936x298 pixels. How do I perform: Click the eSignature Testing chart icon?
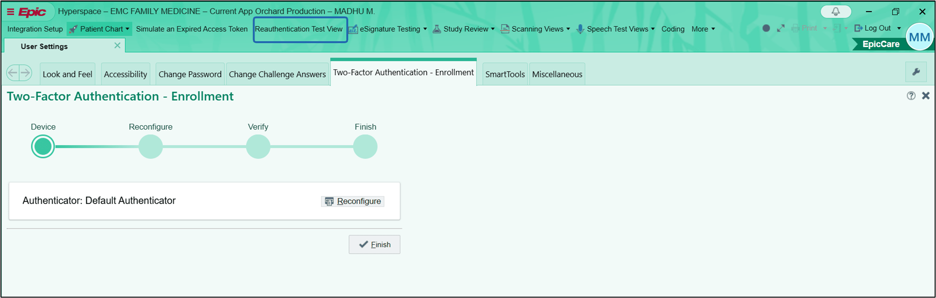[353, 29]
